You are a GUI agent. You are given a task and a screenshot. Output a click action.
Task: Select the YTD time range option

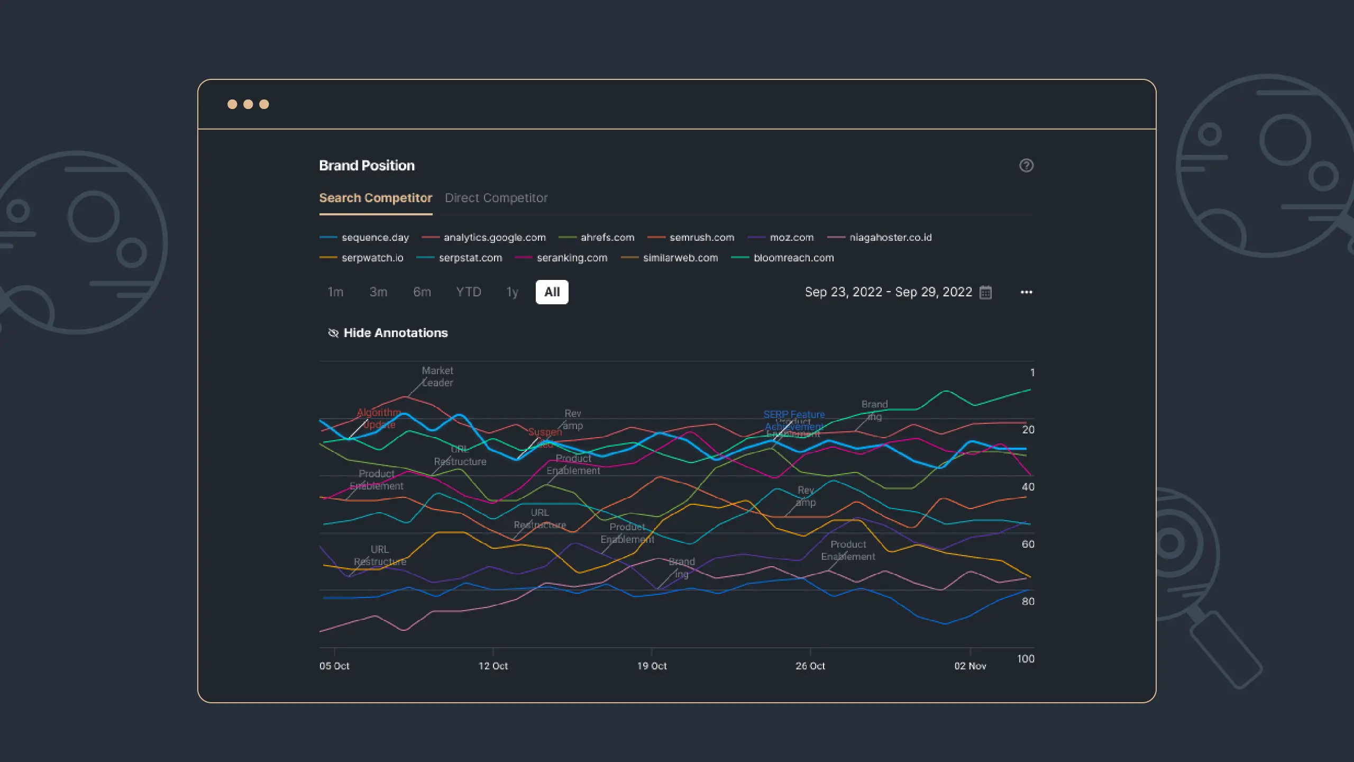[468, 292]
